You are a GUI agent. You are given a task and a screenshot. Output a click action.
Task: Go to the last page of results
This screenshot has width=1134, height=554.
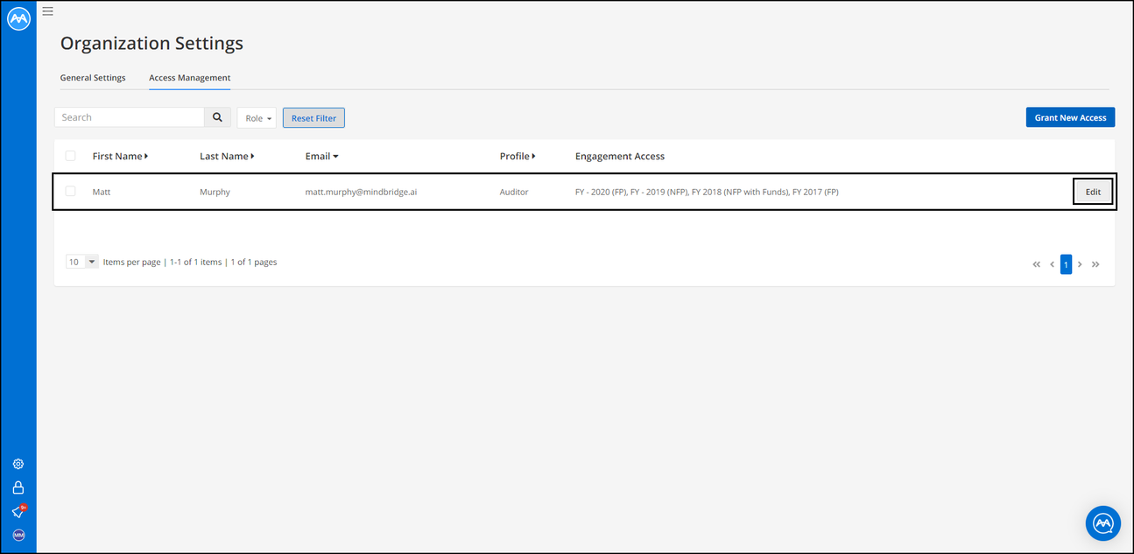pos(1095,264)
